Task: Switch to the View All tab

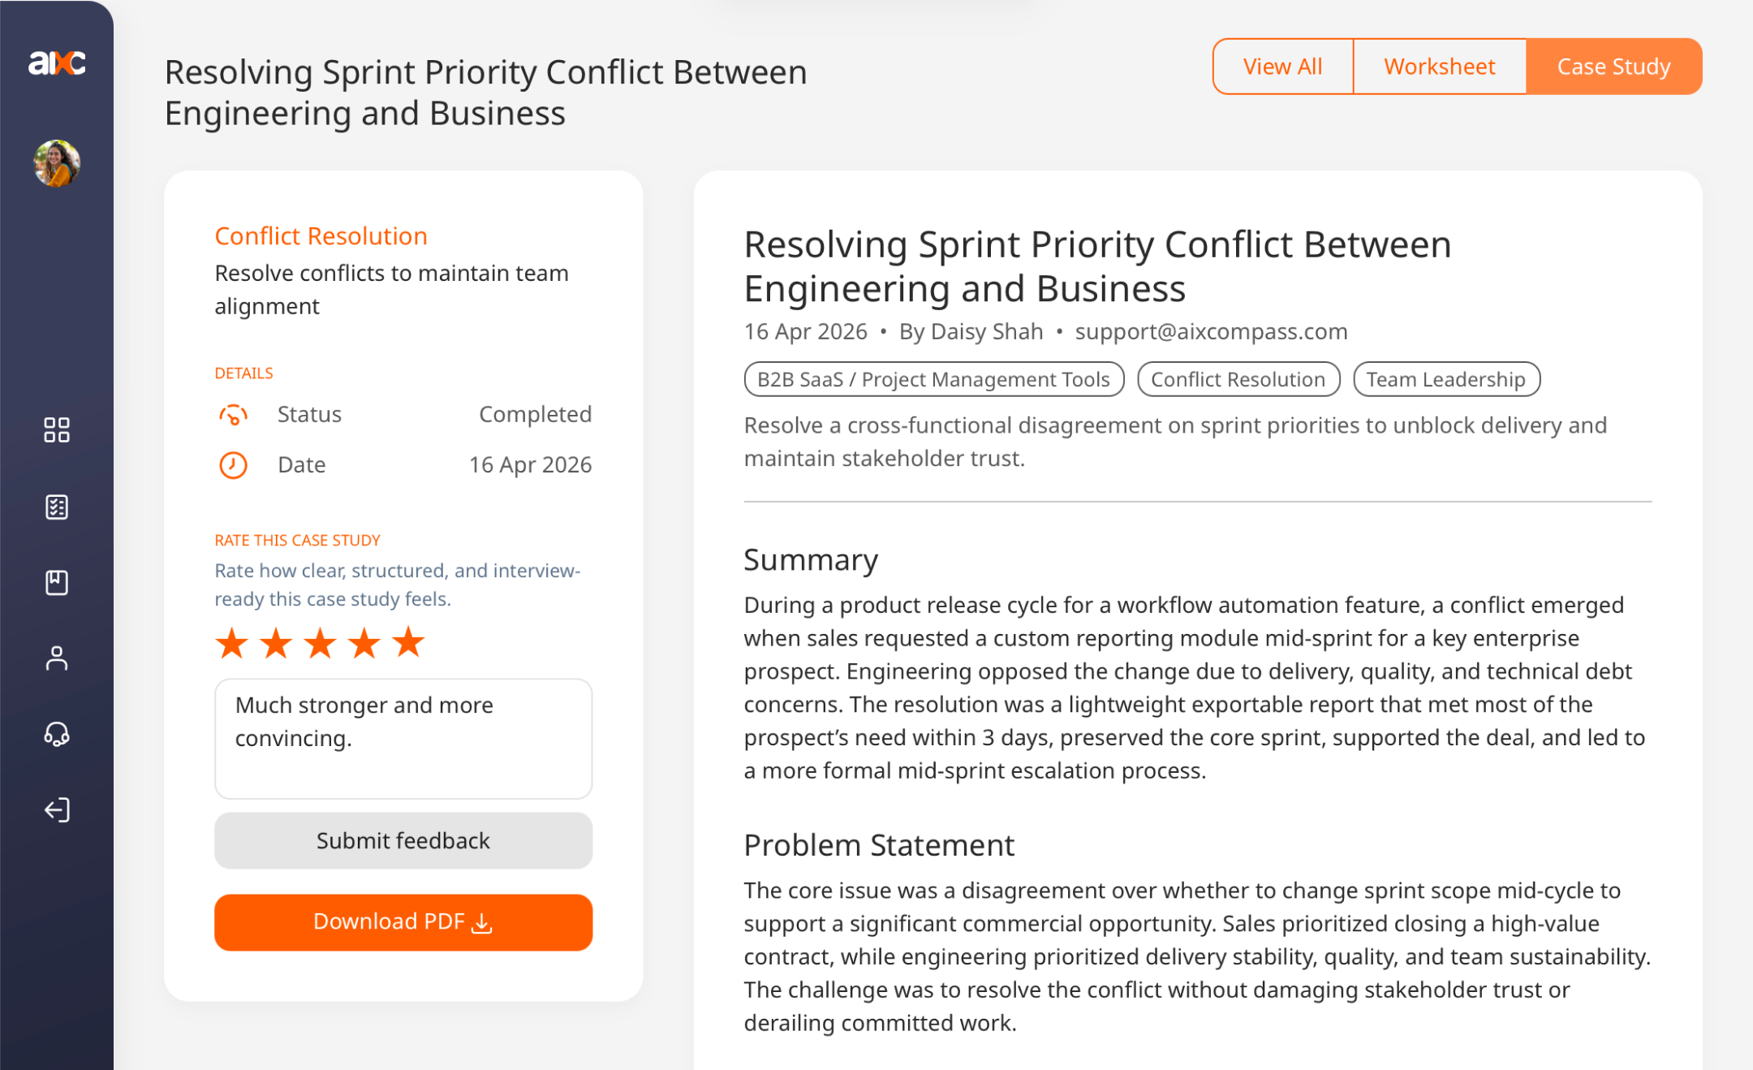Action: click(x=1282, y=67)
